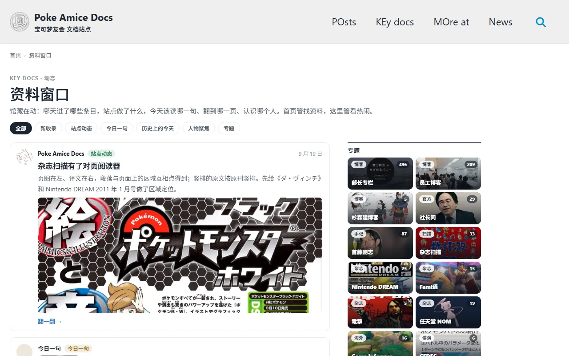Viewport: 569px width, 356px height.
Task: Open the 首藤刚志 topic card
Action: point(380,243)
